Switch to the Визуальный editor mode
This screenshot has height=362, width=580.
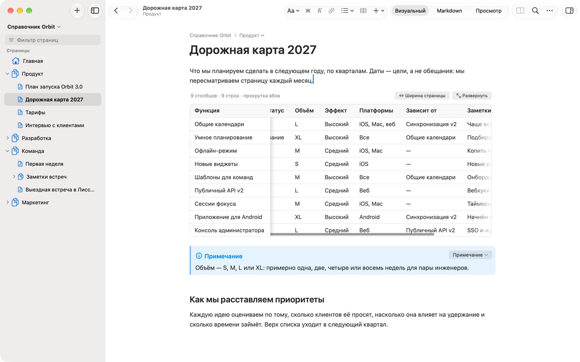coord(410,11)
